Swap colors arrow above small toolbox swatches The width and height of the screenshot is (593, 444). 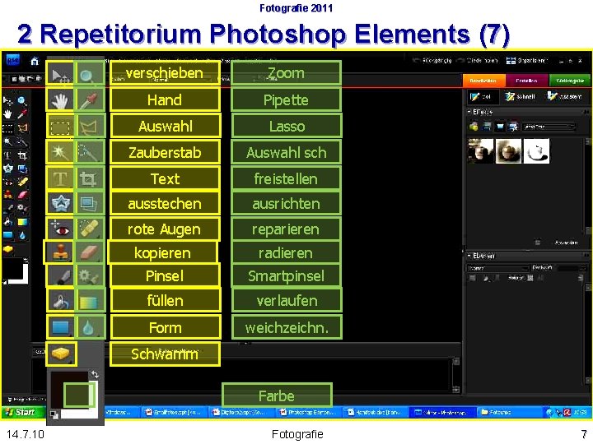coord(26,260)
